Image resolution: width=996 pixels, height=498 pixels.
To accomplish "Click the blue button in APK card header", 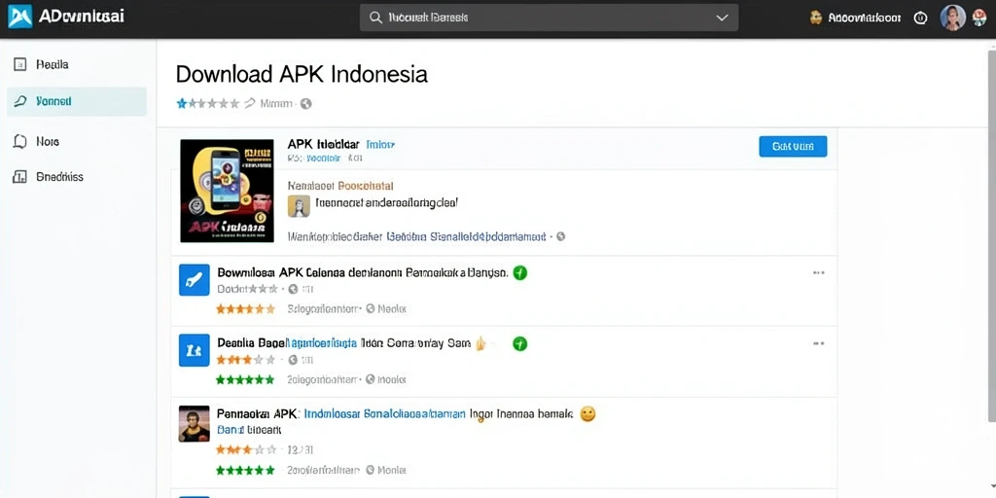I will click(x=793, y=146).
